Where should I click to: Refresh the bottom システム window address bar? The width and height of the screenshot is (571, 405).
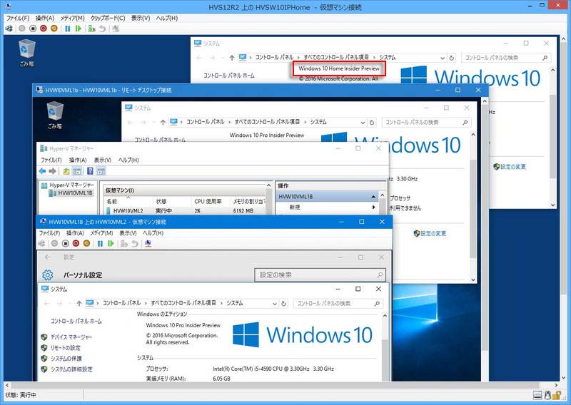[x=283, y=304]
